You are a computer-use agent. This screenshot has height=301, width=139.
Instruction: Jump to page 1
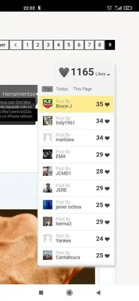(27, 45)
